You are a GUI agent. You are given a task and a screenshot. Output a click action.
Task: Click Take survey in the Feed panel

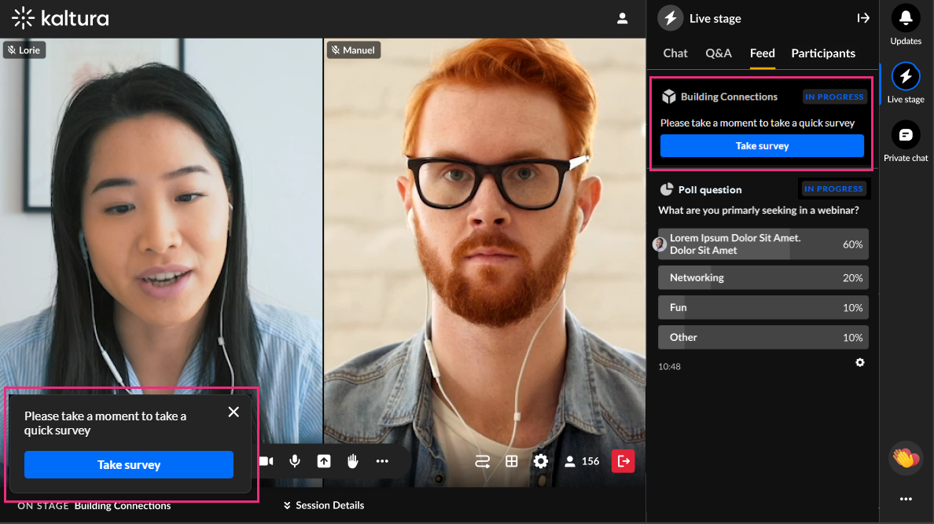pyautogui.click(x=762, y=146)
